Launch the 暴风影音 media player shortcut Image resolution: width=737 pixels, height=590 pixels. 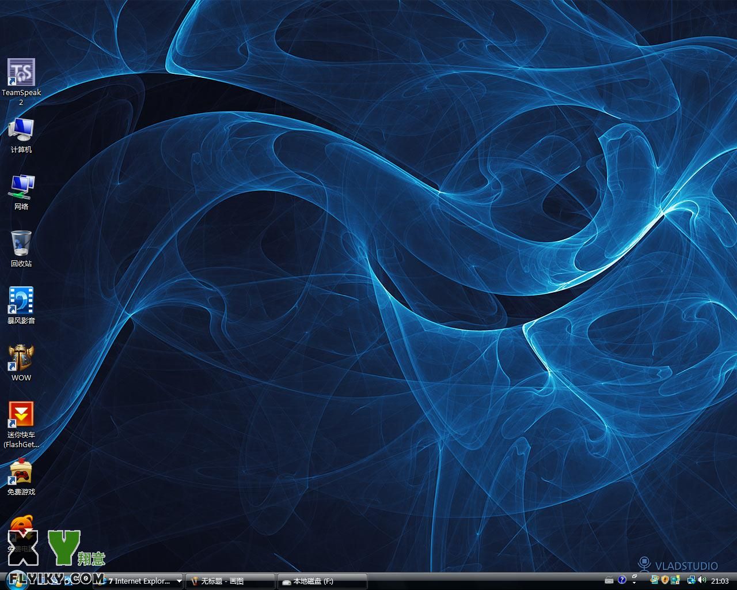[x=21, y=306]
